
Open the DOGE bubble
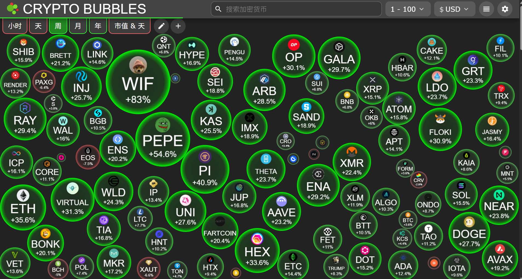click(x=469, y=233)
